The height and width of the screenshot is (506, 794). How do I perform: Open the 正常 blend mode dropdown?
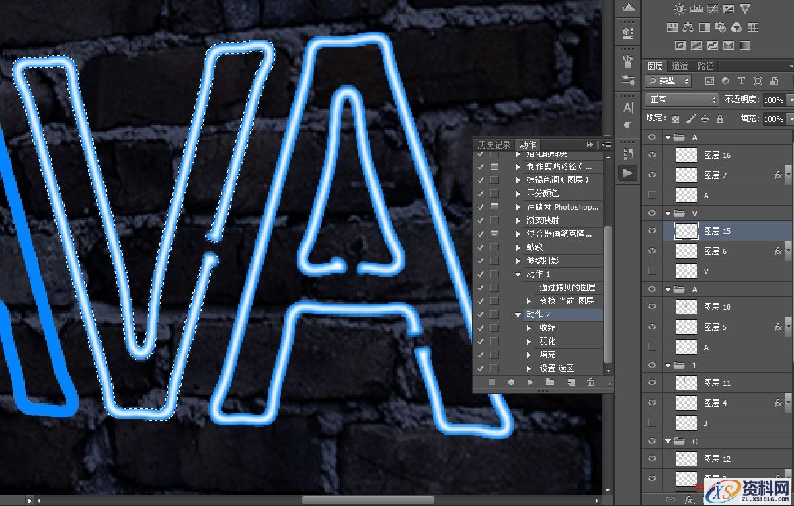tap(682, 99)
